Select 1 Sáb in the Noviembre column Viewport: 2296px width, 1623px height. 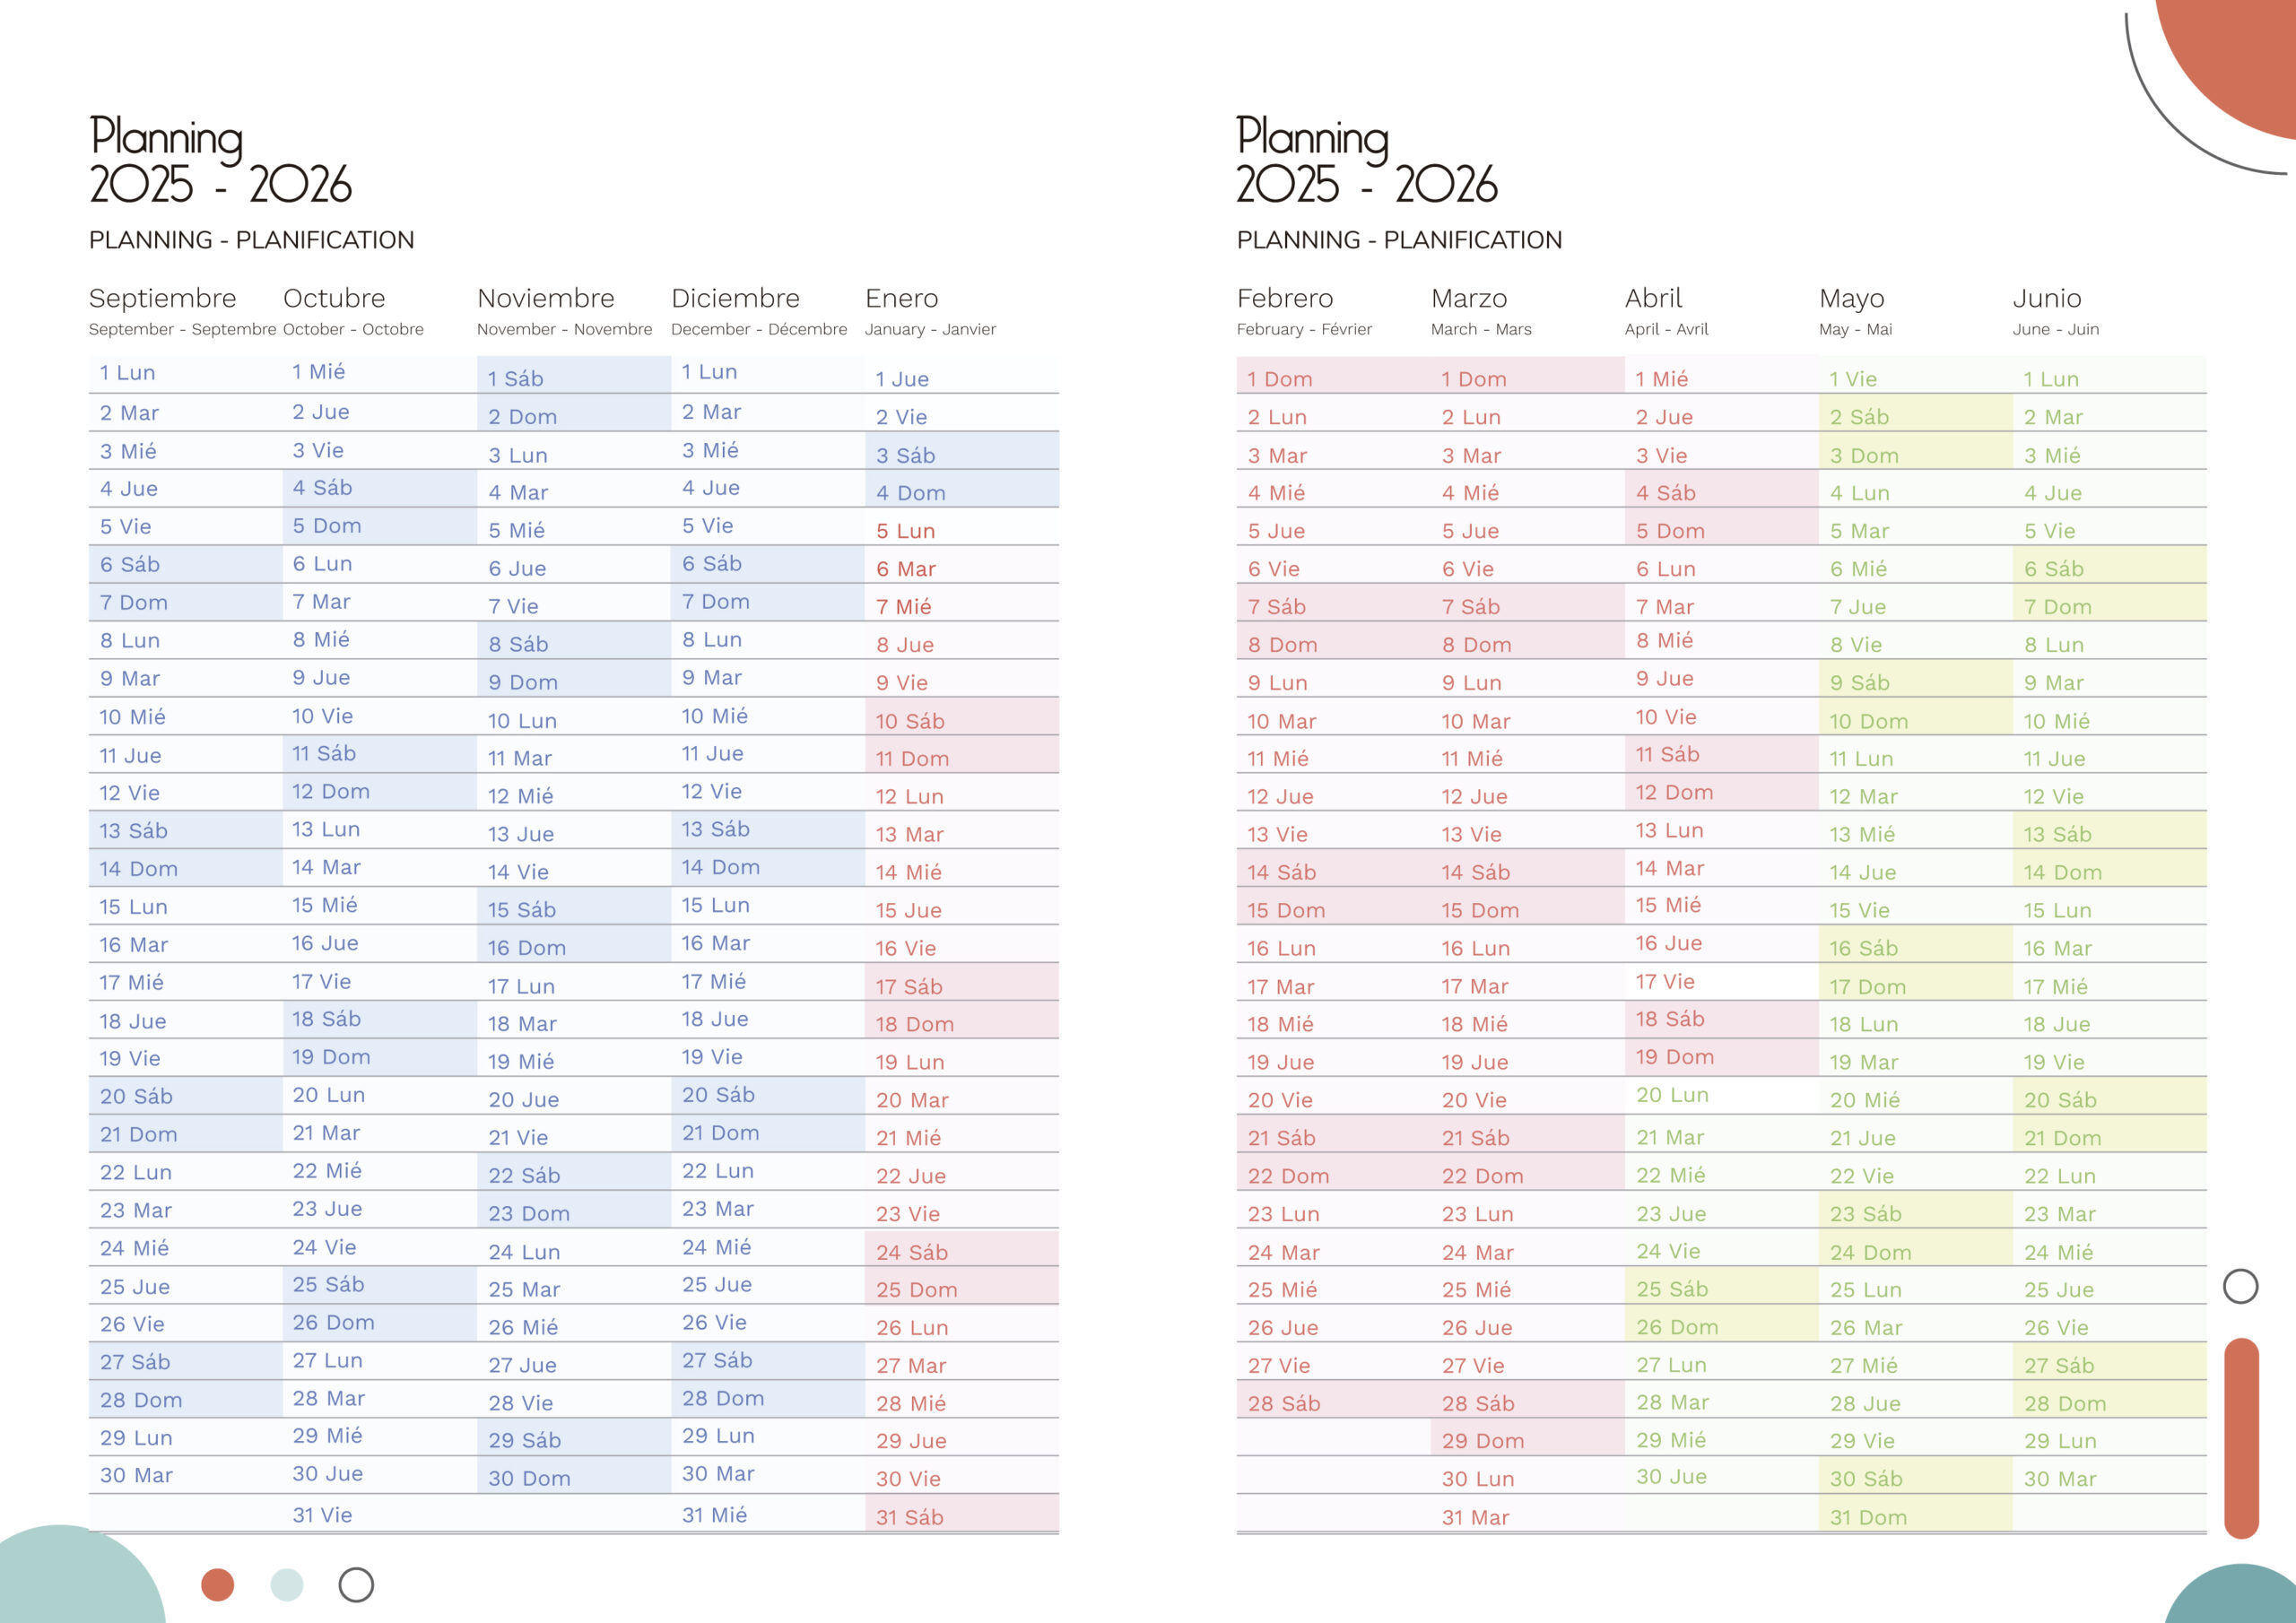coord(516,378)
